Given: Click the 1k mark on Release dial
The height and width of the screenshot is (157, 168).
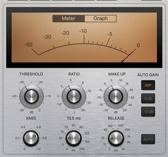Looking at the screenshot, I should [129, 136].
